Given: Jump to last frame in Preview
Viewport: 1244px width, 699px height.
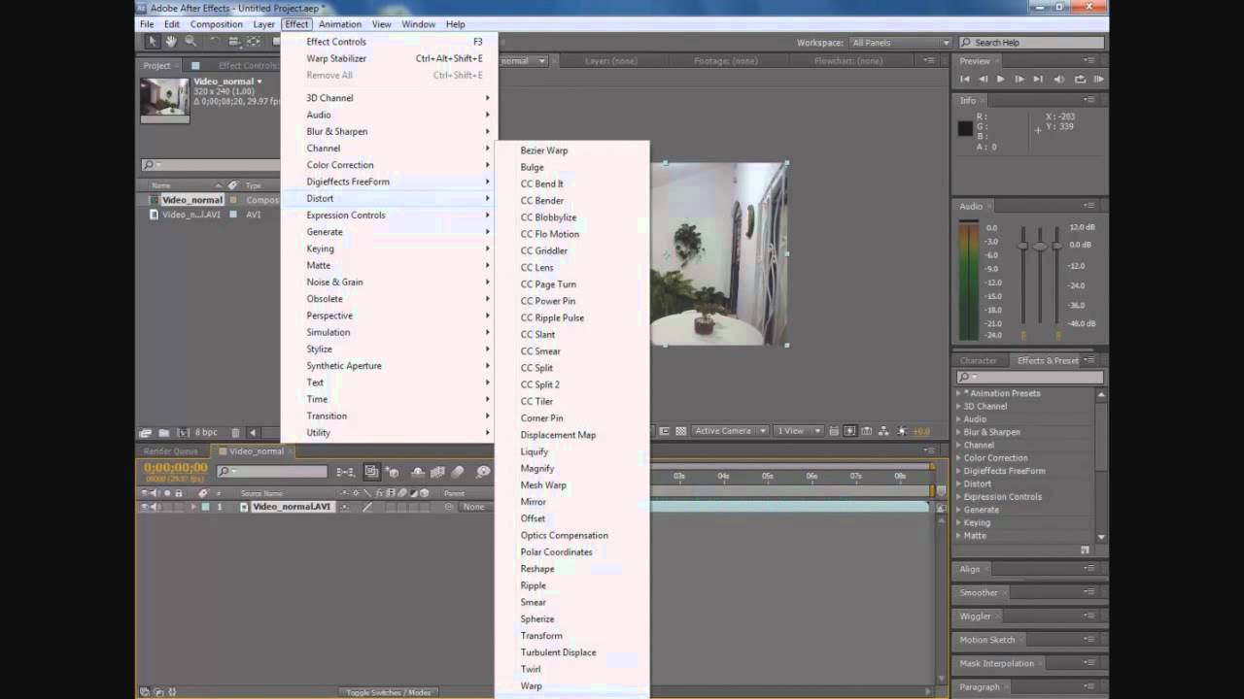Looking at the screenshot, I should (x=1038, y=79).
